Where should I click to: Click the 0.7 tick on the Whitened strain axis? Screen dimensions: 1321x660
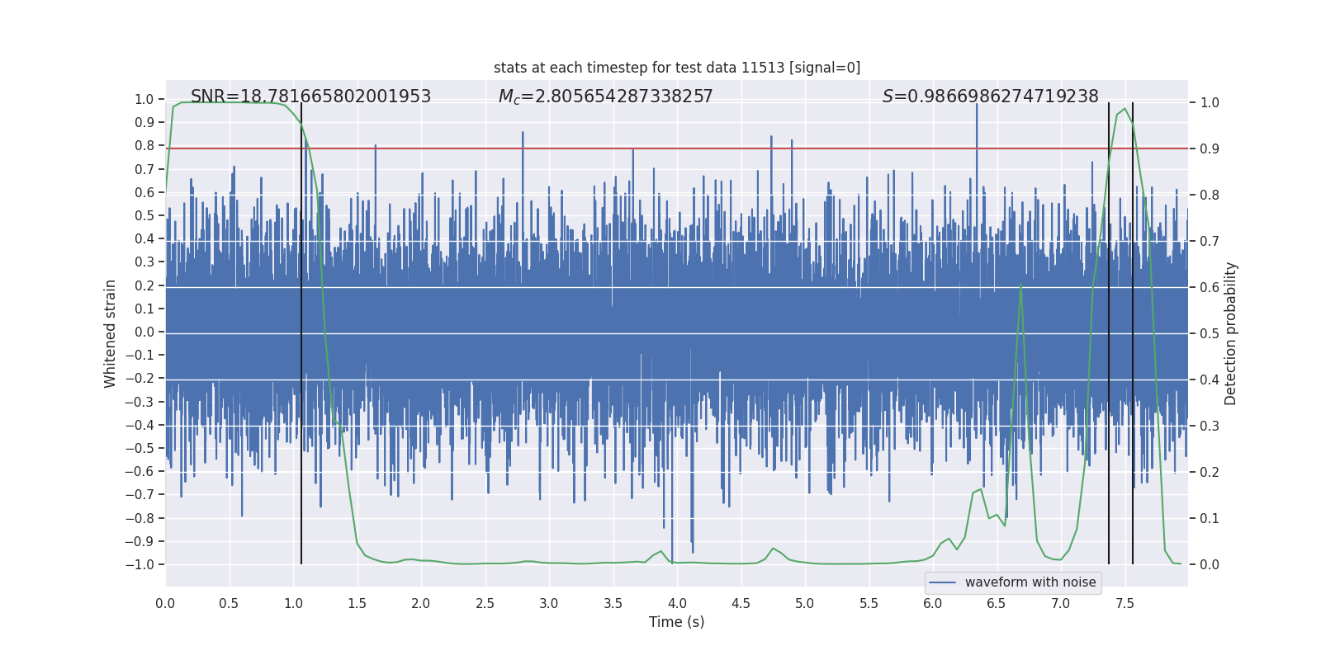coord(144,169)
